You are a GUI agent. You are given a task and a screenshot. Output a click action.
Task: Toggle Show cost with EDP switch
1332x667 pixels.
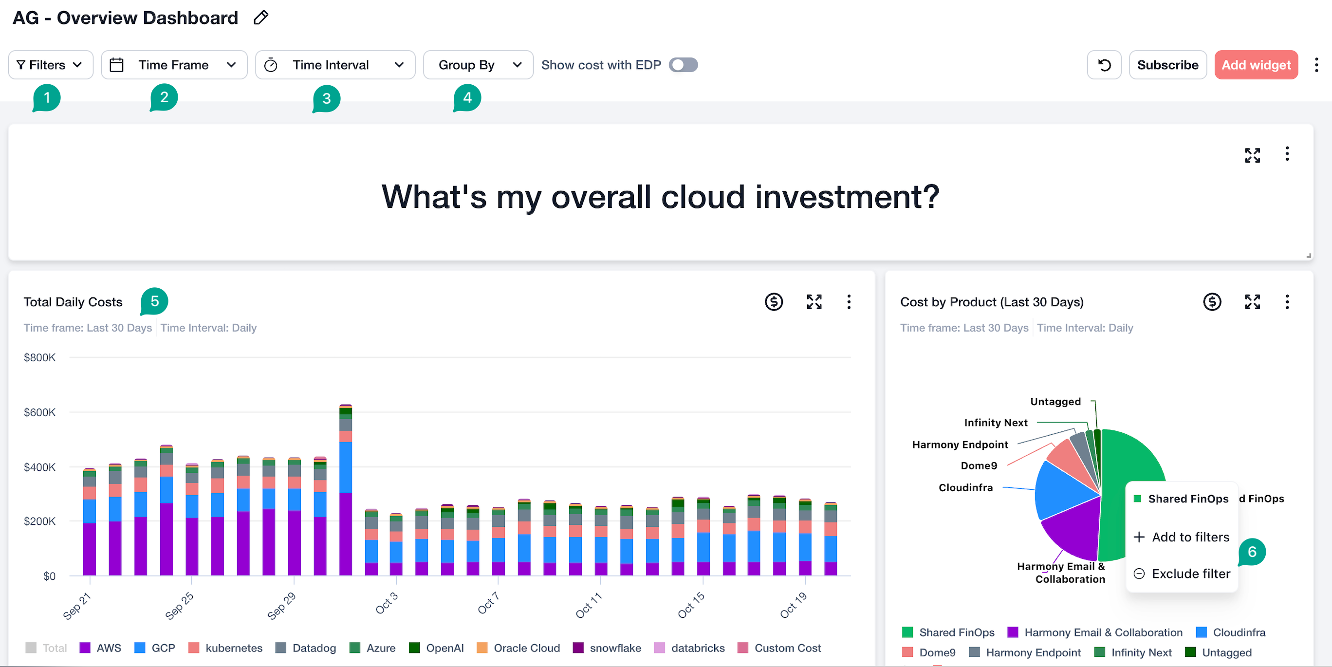click(683, 65)
